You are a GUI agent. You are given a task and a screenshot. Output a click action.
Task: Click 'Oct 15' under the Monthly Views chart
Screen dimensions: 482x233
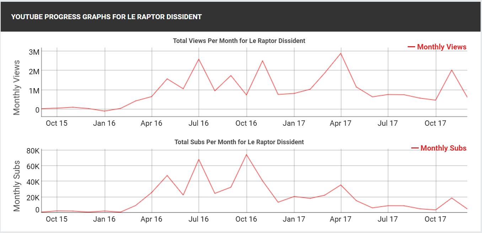(57, 123)
